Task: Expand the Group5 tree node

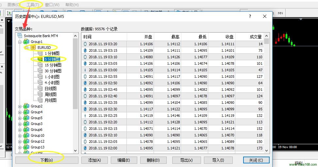Action: (20, 118)
